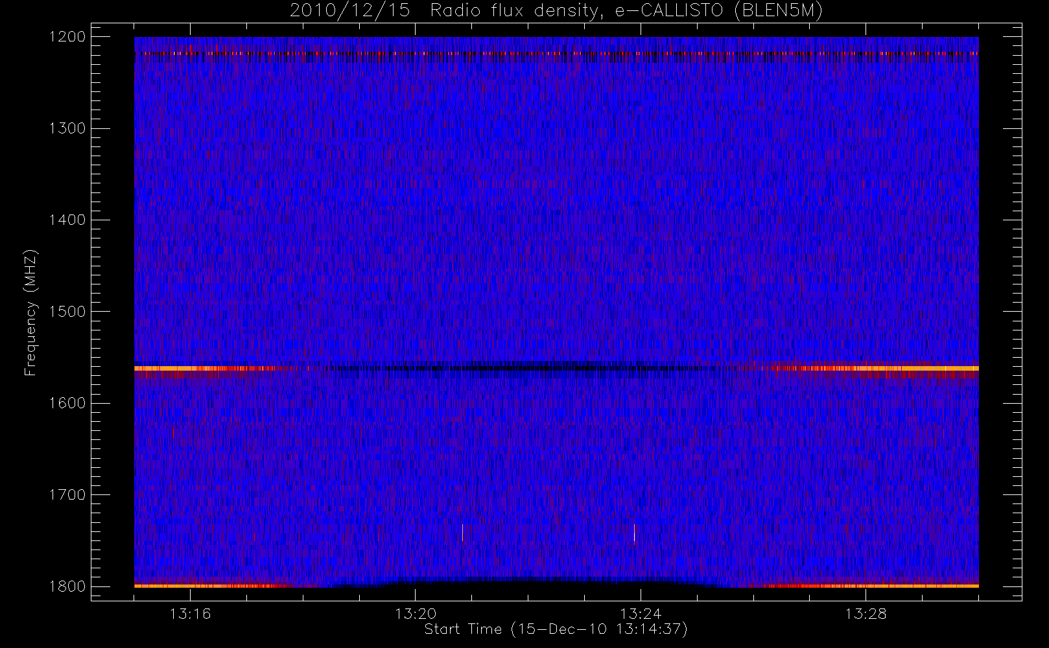Click the 1700 frequency tick label
1049x648 pixels.
(67, 494)
